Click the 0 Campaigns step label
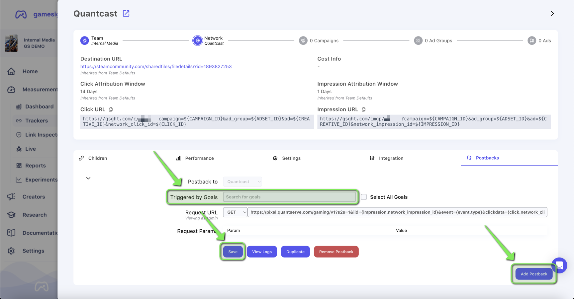Image resolution: width=574 pixels, height=299 pixels. (324, 40)
